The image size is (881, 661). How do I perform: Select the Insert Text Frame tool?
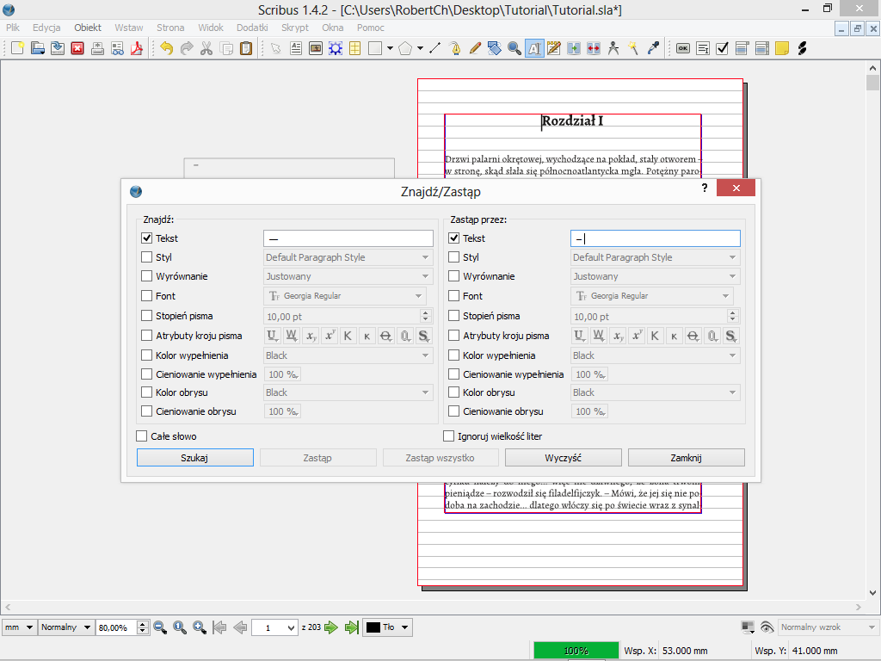tap(296, 48)
